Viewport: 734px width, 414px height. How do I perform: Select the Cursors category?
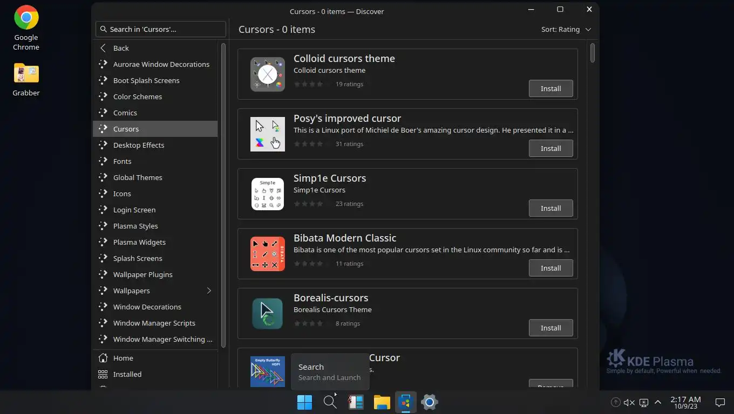click(x=155, y=129)
